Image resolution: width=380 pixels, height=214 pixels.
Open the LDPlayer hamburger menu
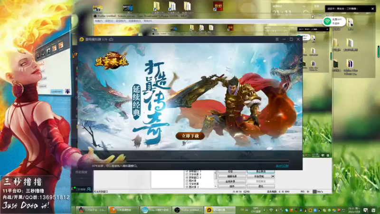[x=277, y=39]
